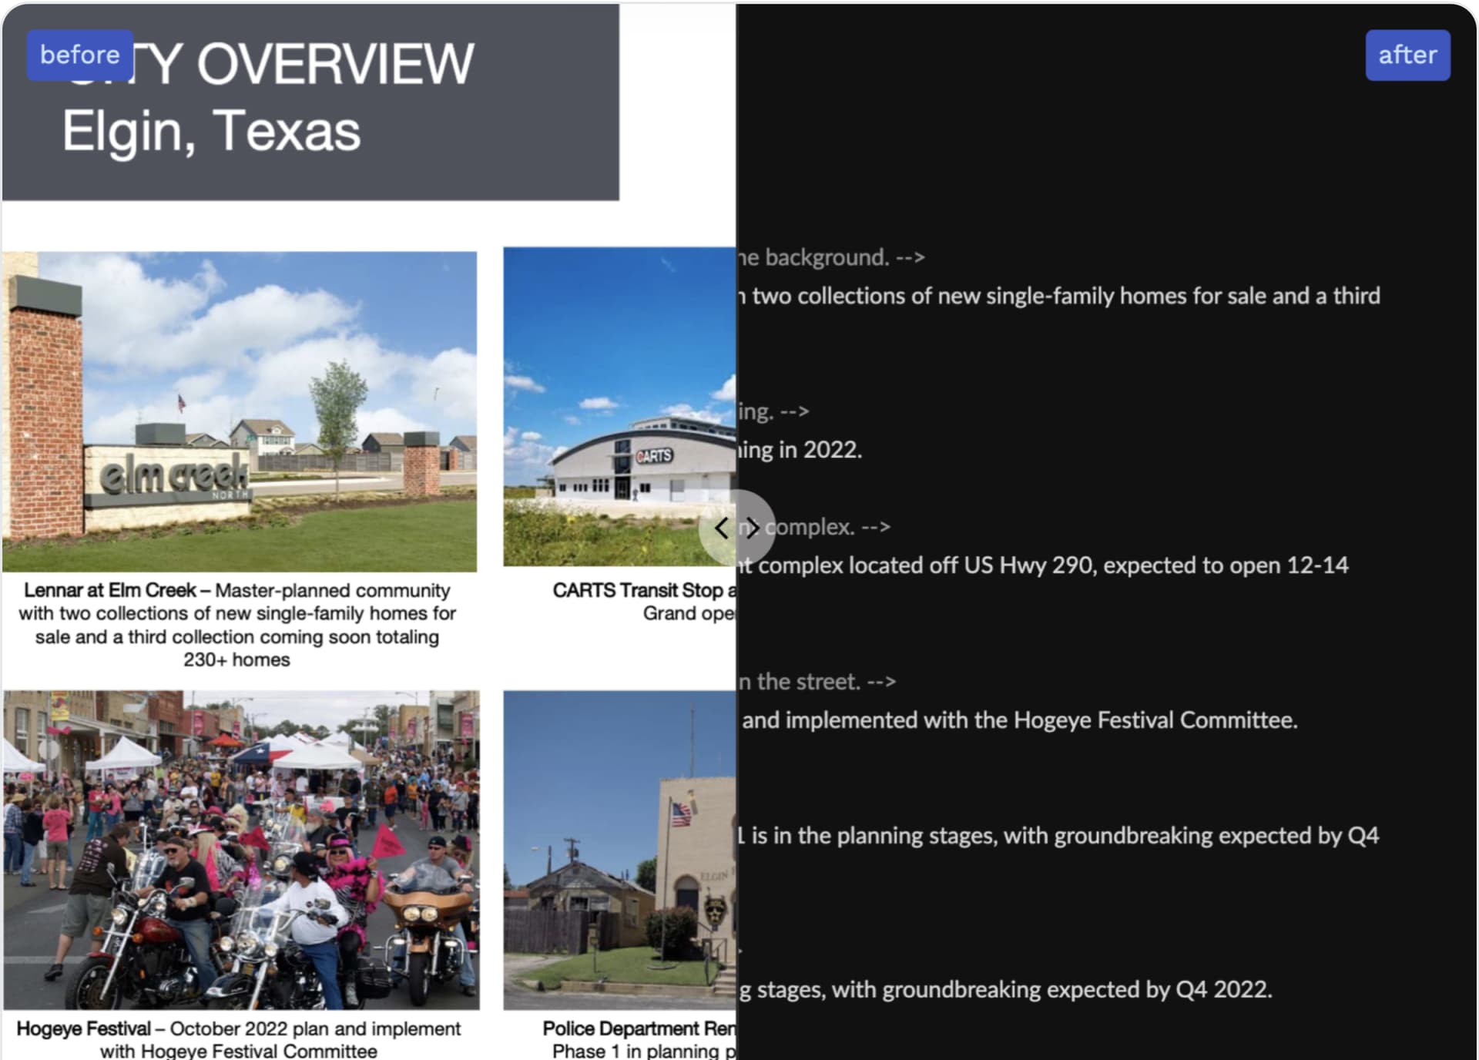Click the "he background. -->" comment line
Viewport: 1479px width, 1060px height.
click(x=830, y=257)
